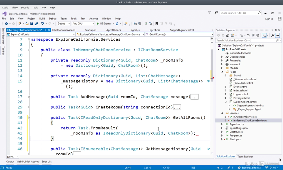Switch to the Team Explorer tab
The image size is (283, 170).
245,157
